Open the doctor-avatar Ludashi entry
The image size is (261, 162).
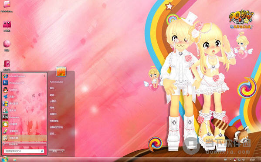point(24,111)
